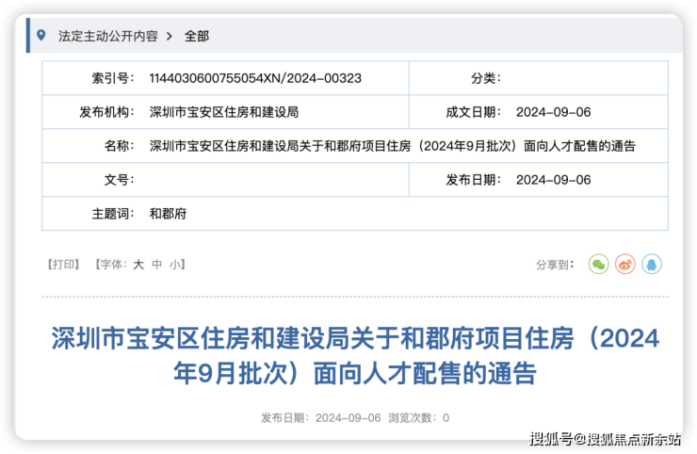Click the 索引号 label

tap(113, 78)
